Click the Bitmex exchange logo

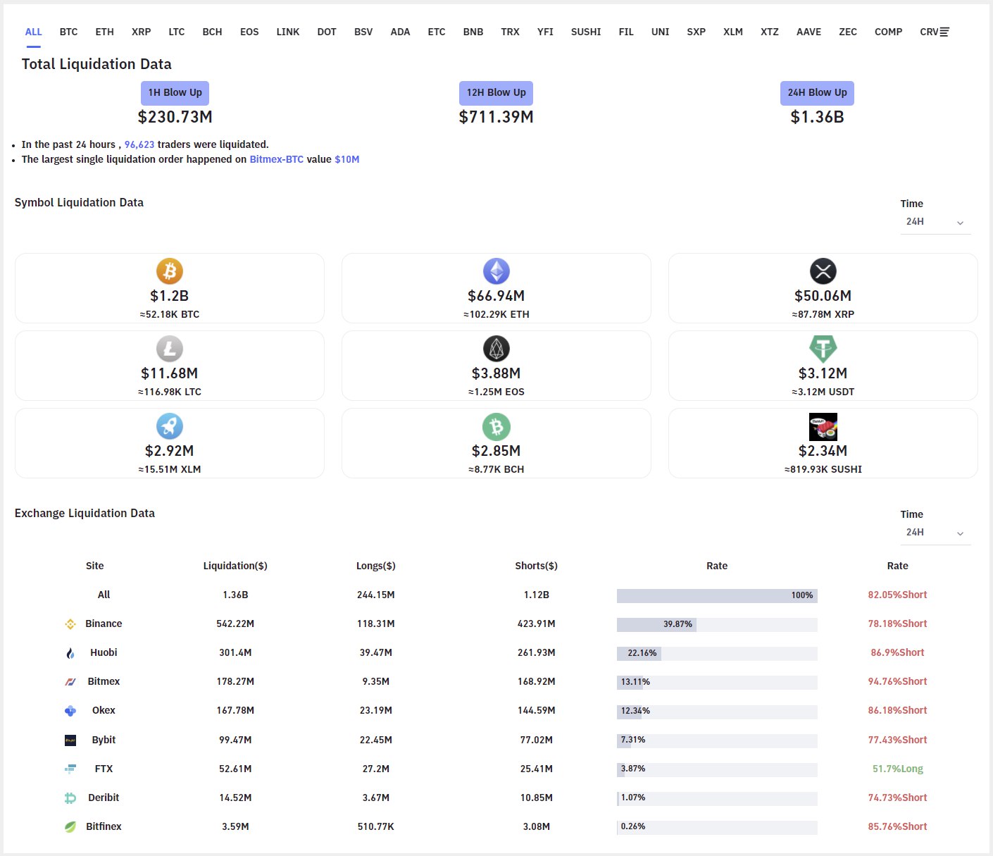70,681
